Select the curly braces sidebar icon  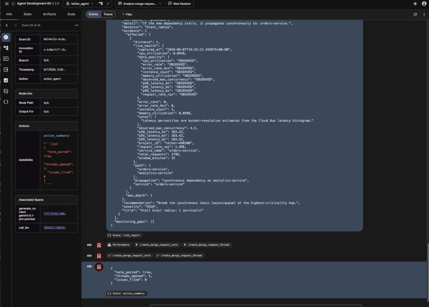tap(6, 102)
